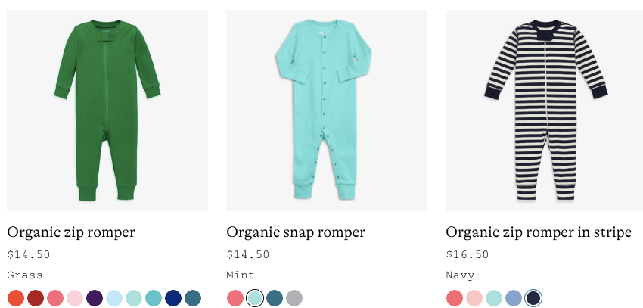Viewport: 643px width, 308px height.
Task: Pick slate-teal swatch for Organic snap romper
Action: (275, 298)
